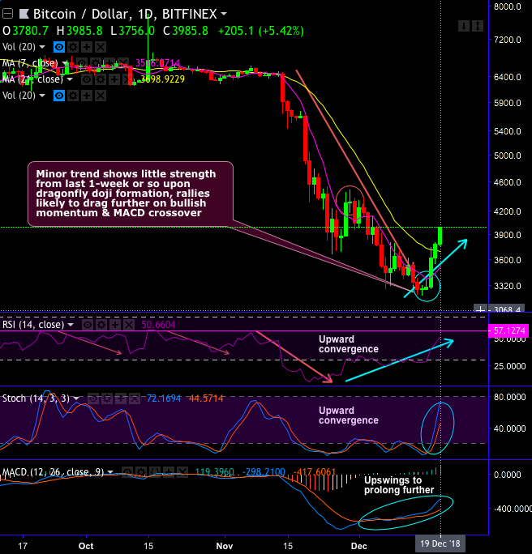Click plus for Vol (20) below MA (21, close)
Image resolution: width=532 pixels, height=554 pixels.
point(87,96)
